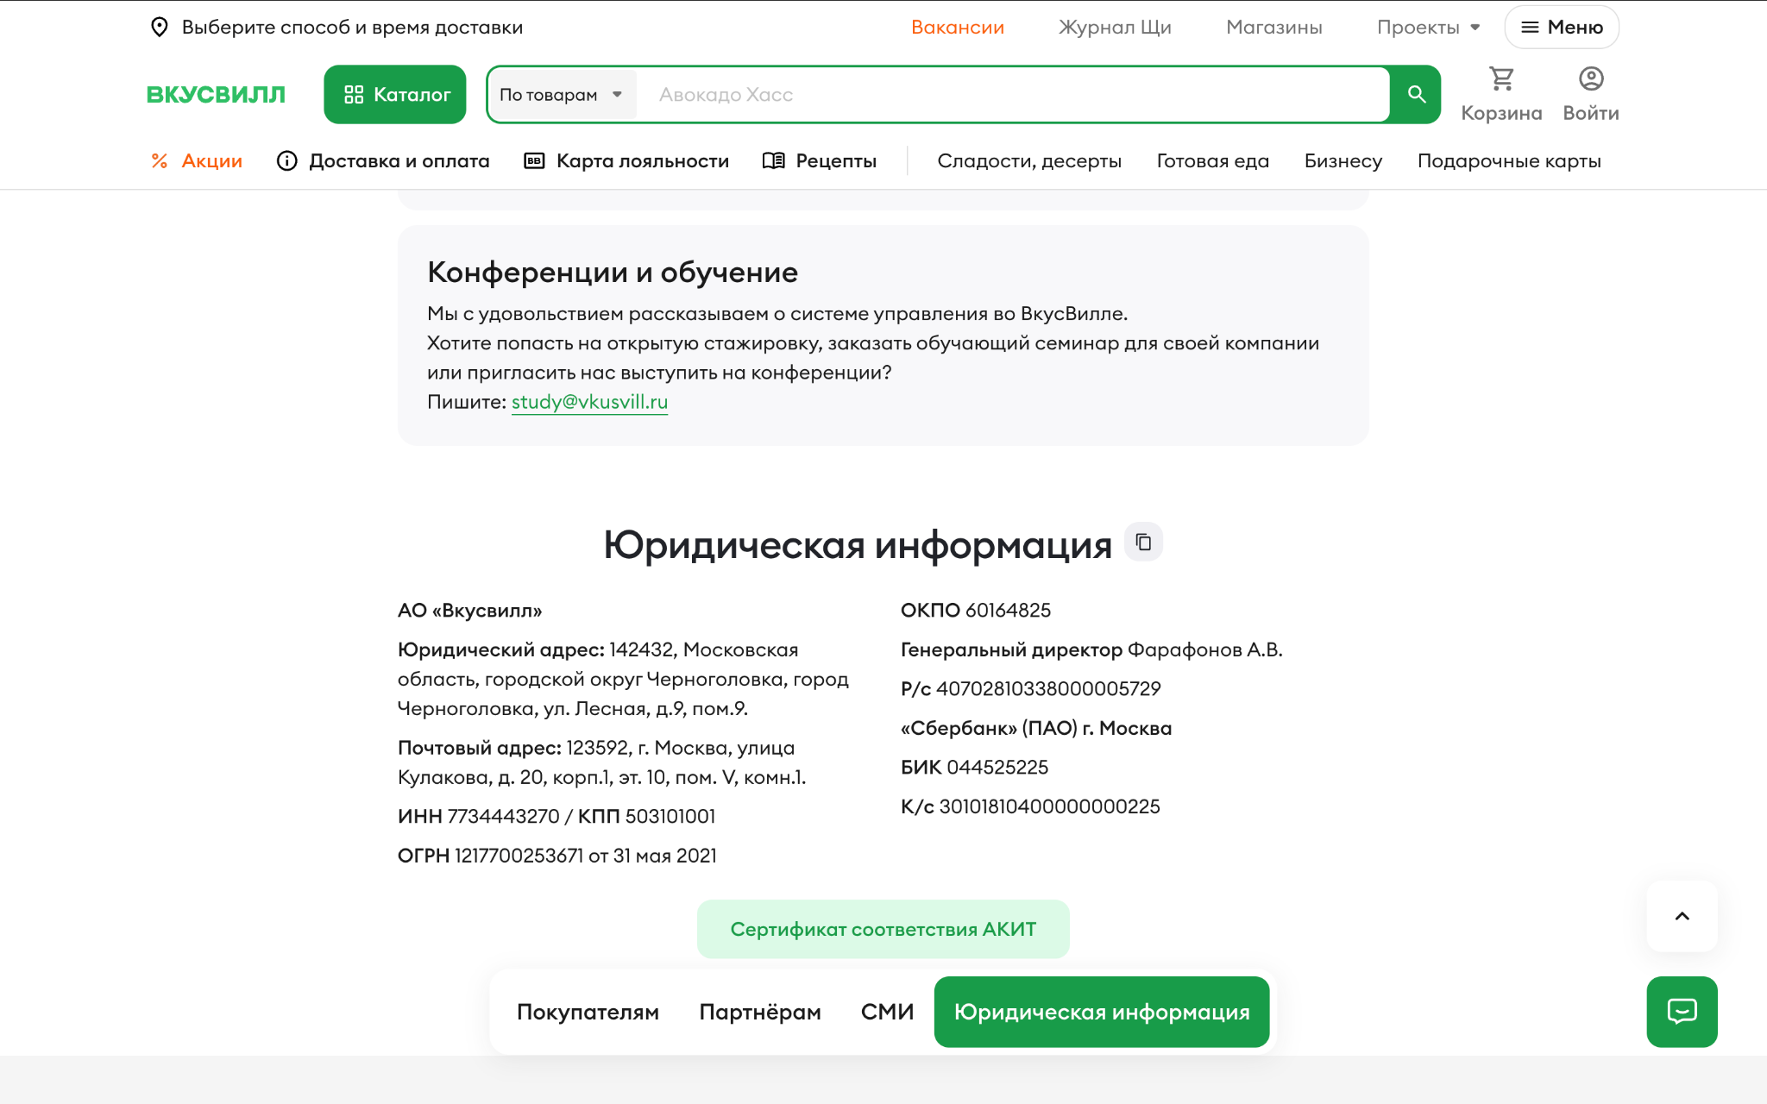Click the Генеральный директор Фарафонов А.В. line

tap(1091, 649)
